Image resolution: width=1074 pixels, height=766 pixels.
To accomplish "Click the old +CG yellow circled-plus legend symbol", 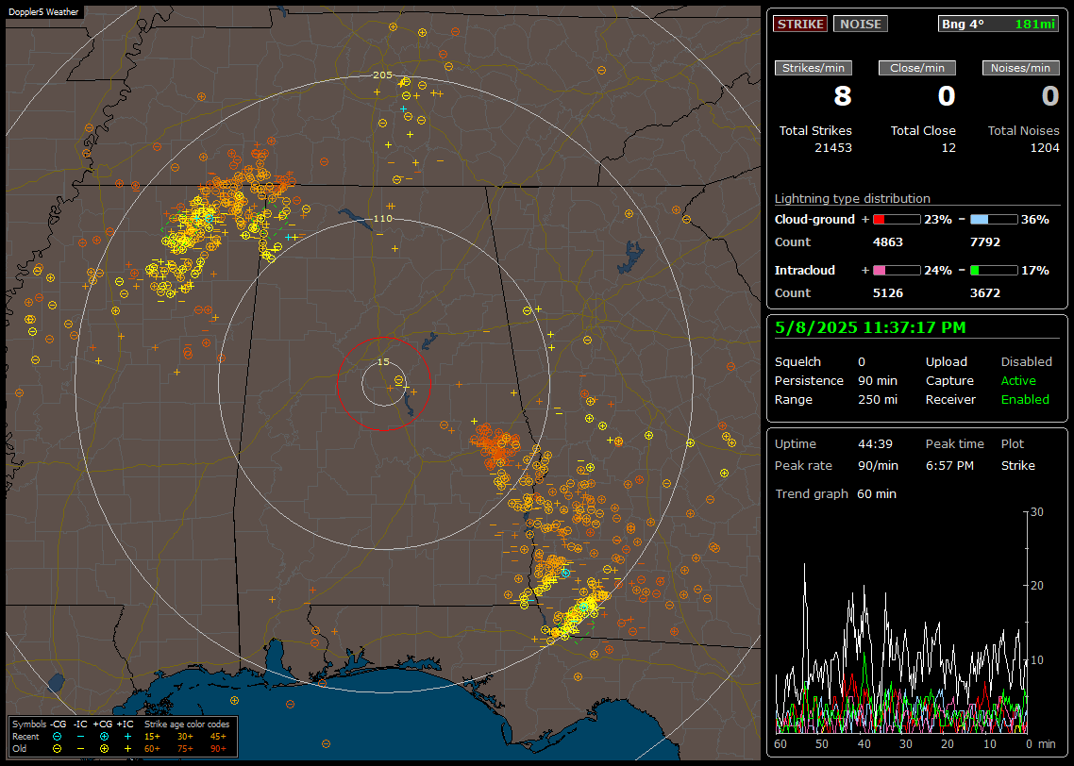I will click(x=104, y=748).
